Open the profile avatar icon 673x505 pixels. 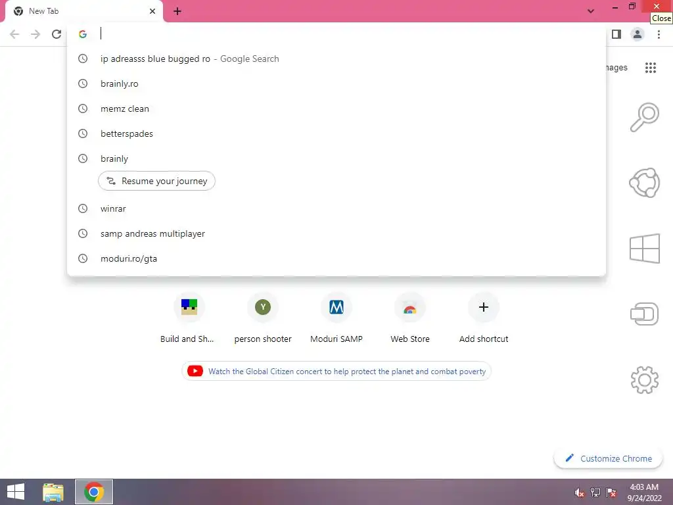[638, 34]
